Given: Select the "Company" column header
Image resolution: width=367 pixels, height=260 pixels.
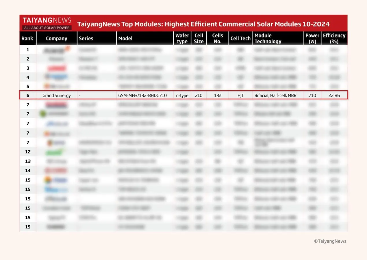Looking at the screenshot, I should point(57,38).
